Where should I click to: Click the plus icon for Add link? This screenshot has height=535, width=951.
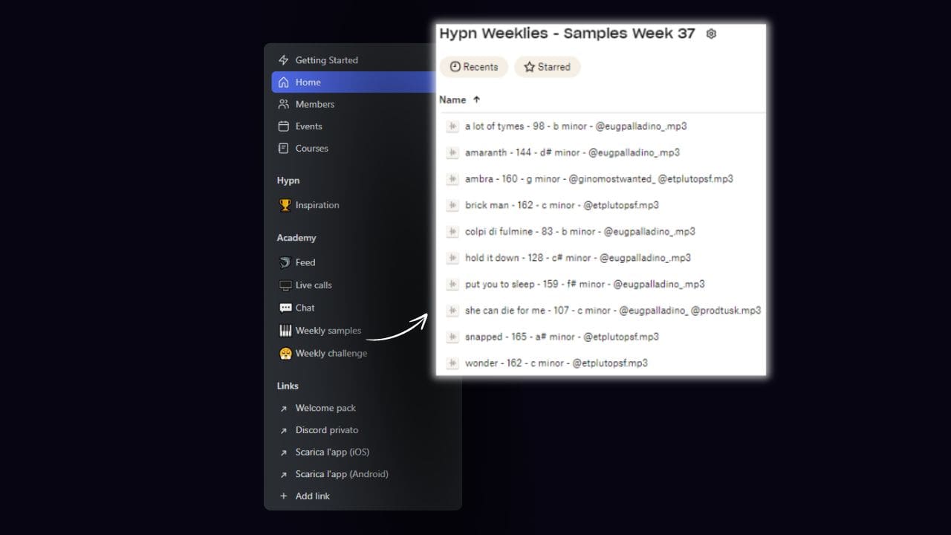coord(283,496)
